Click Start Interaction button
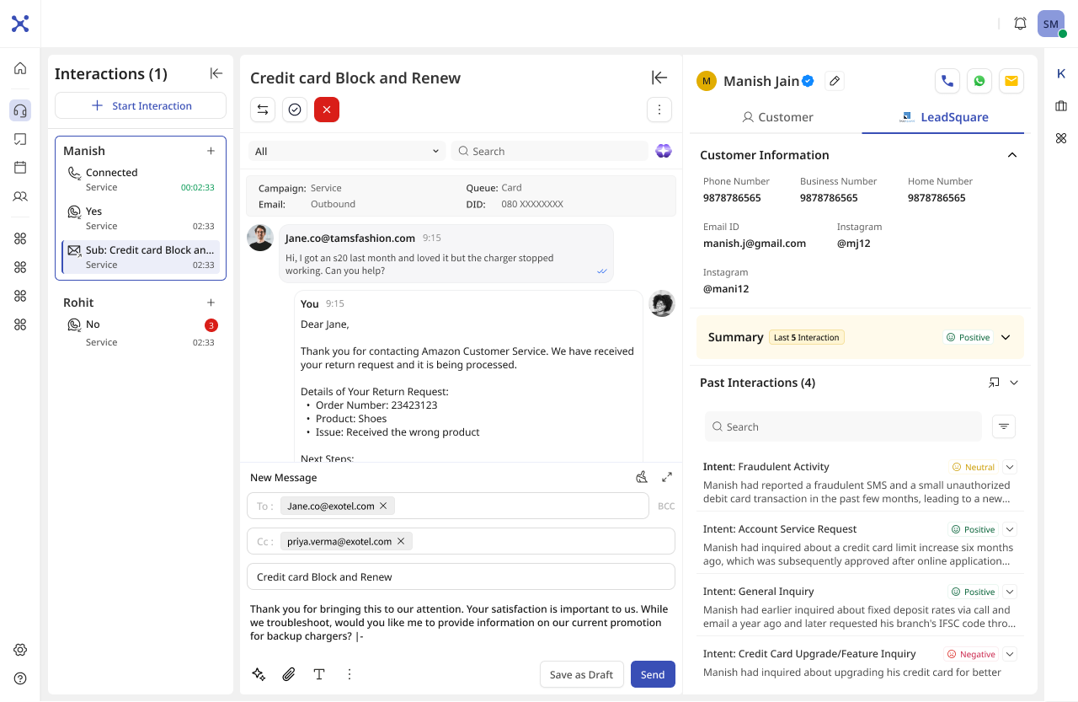The image size is (1078, 702). coord(141,105)
